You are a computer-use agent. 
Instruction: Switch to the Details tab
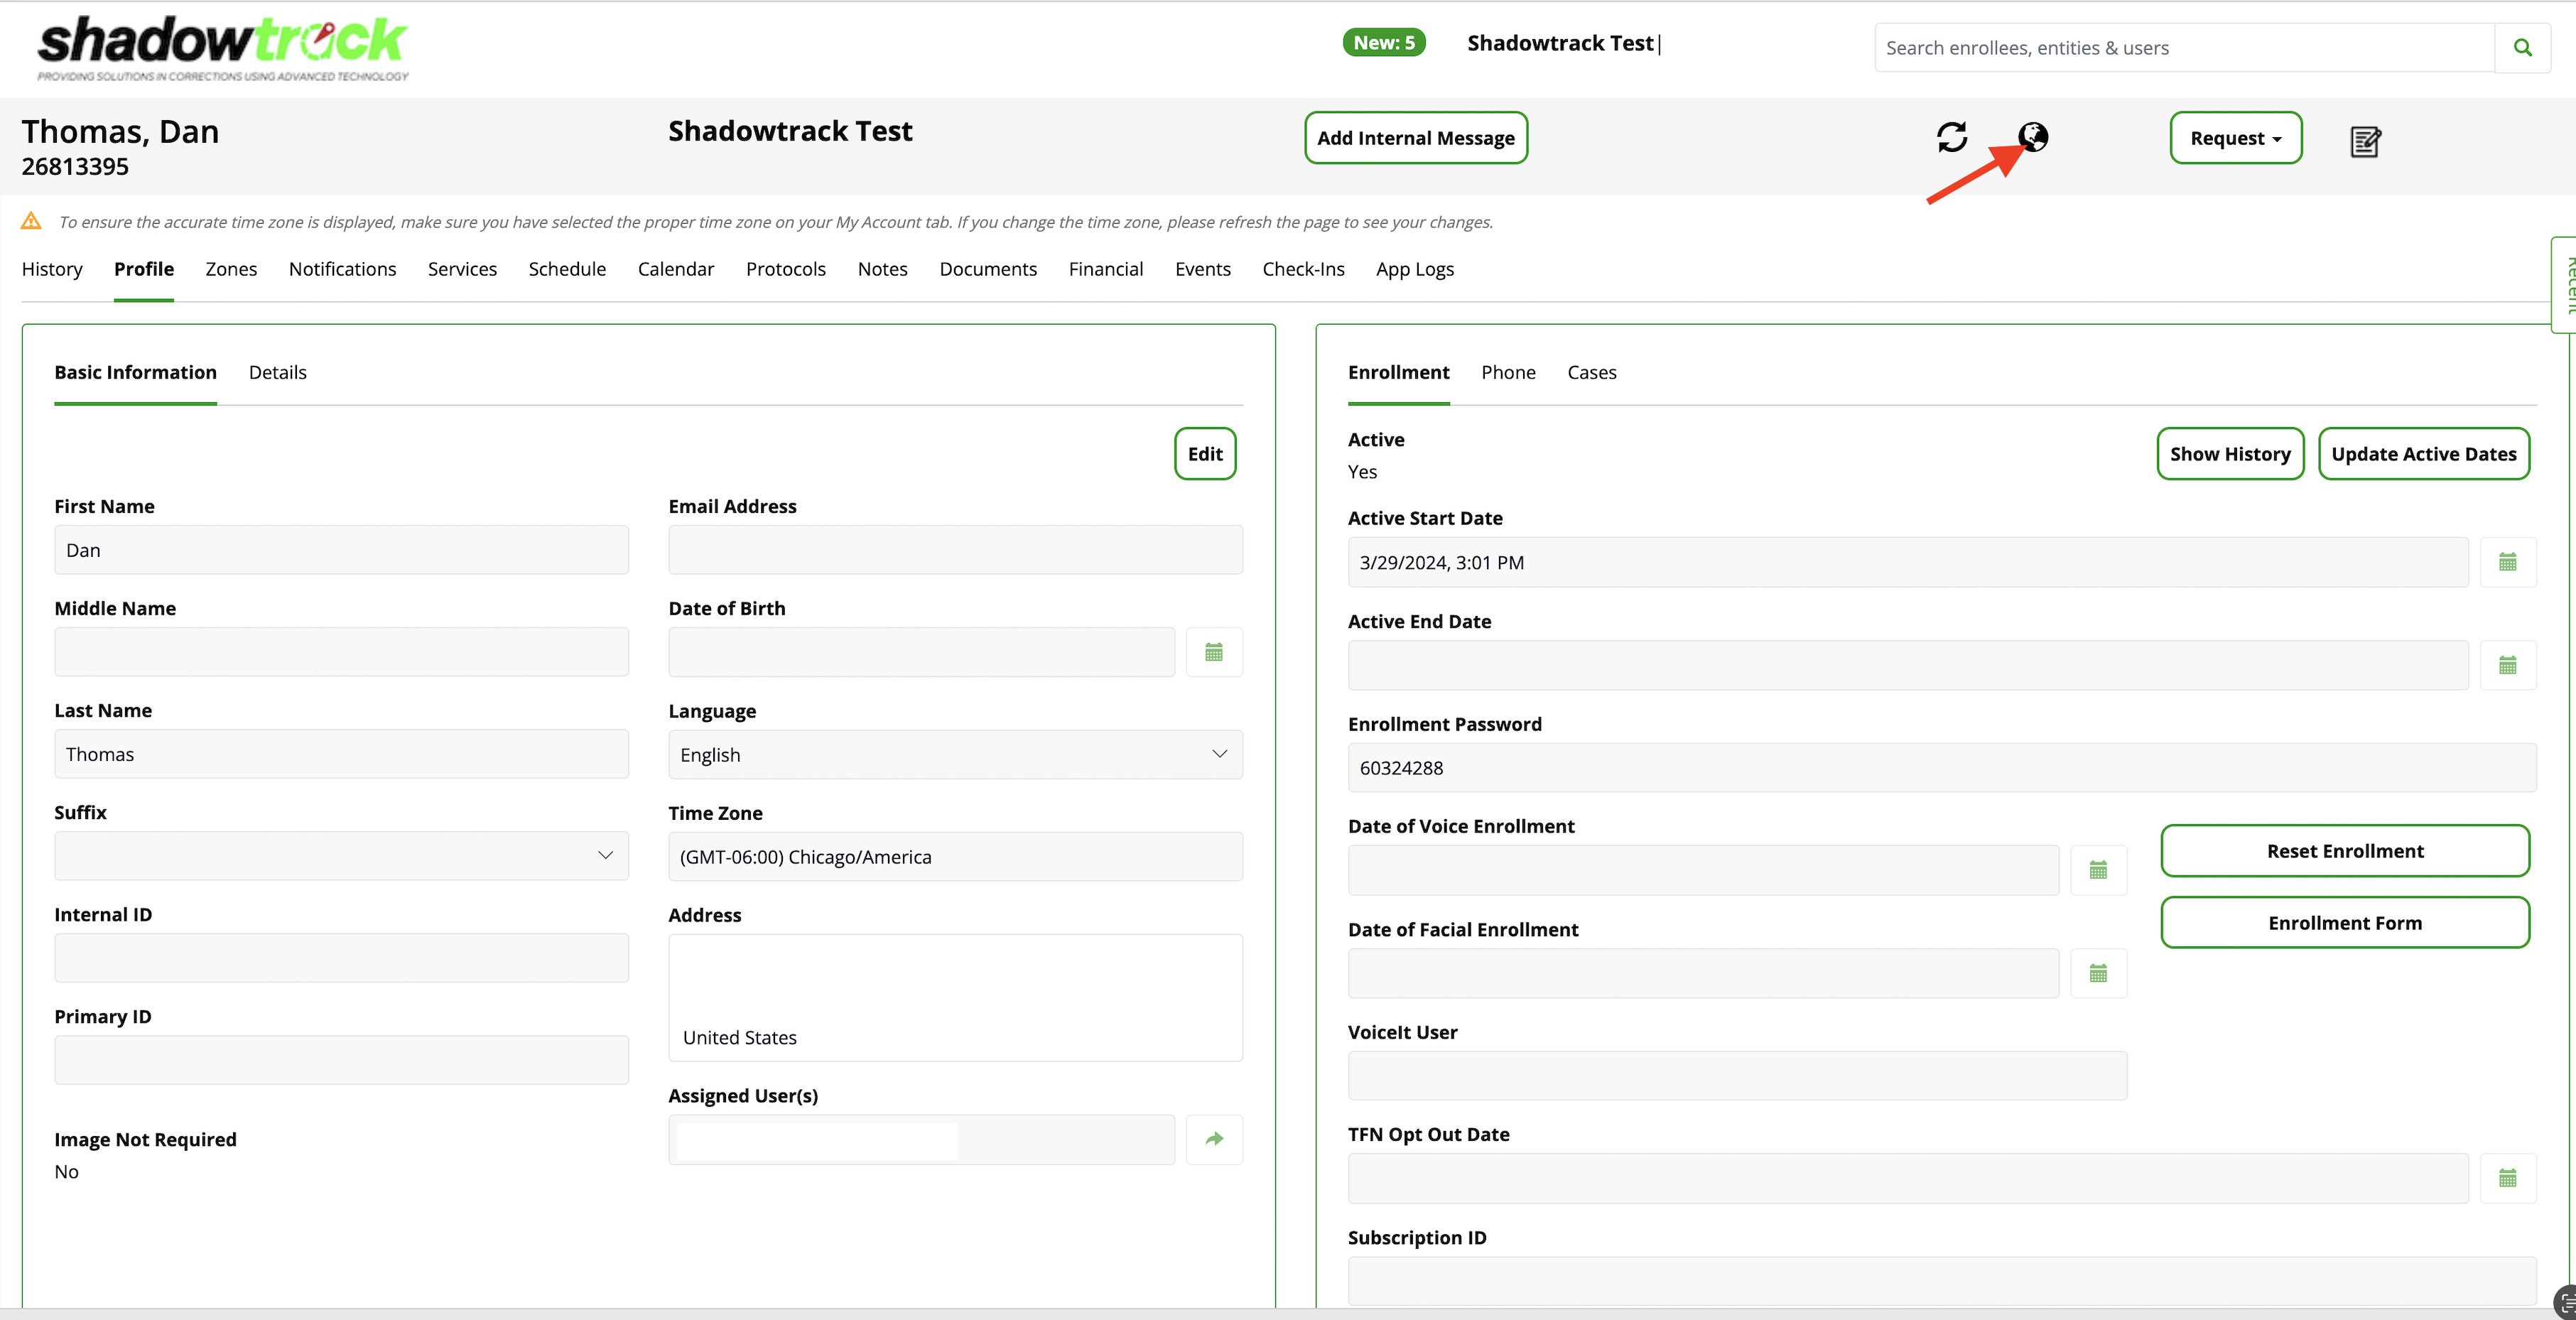pyautogui.click(x=277, y=372)
